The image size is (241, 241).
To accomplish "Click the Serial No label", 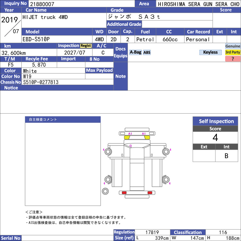I will (x=11, y=238).
